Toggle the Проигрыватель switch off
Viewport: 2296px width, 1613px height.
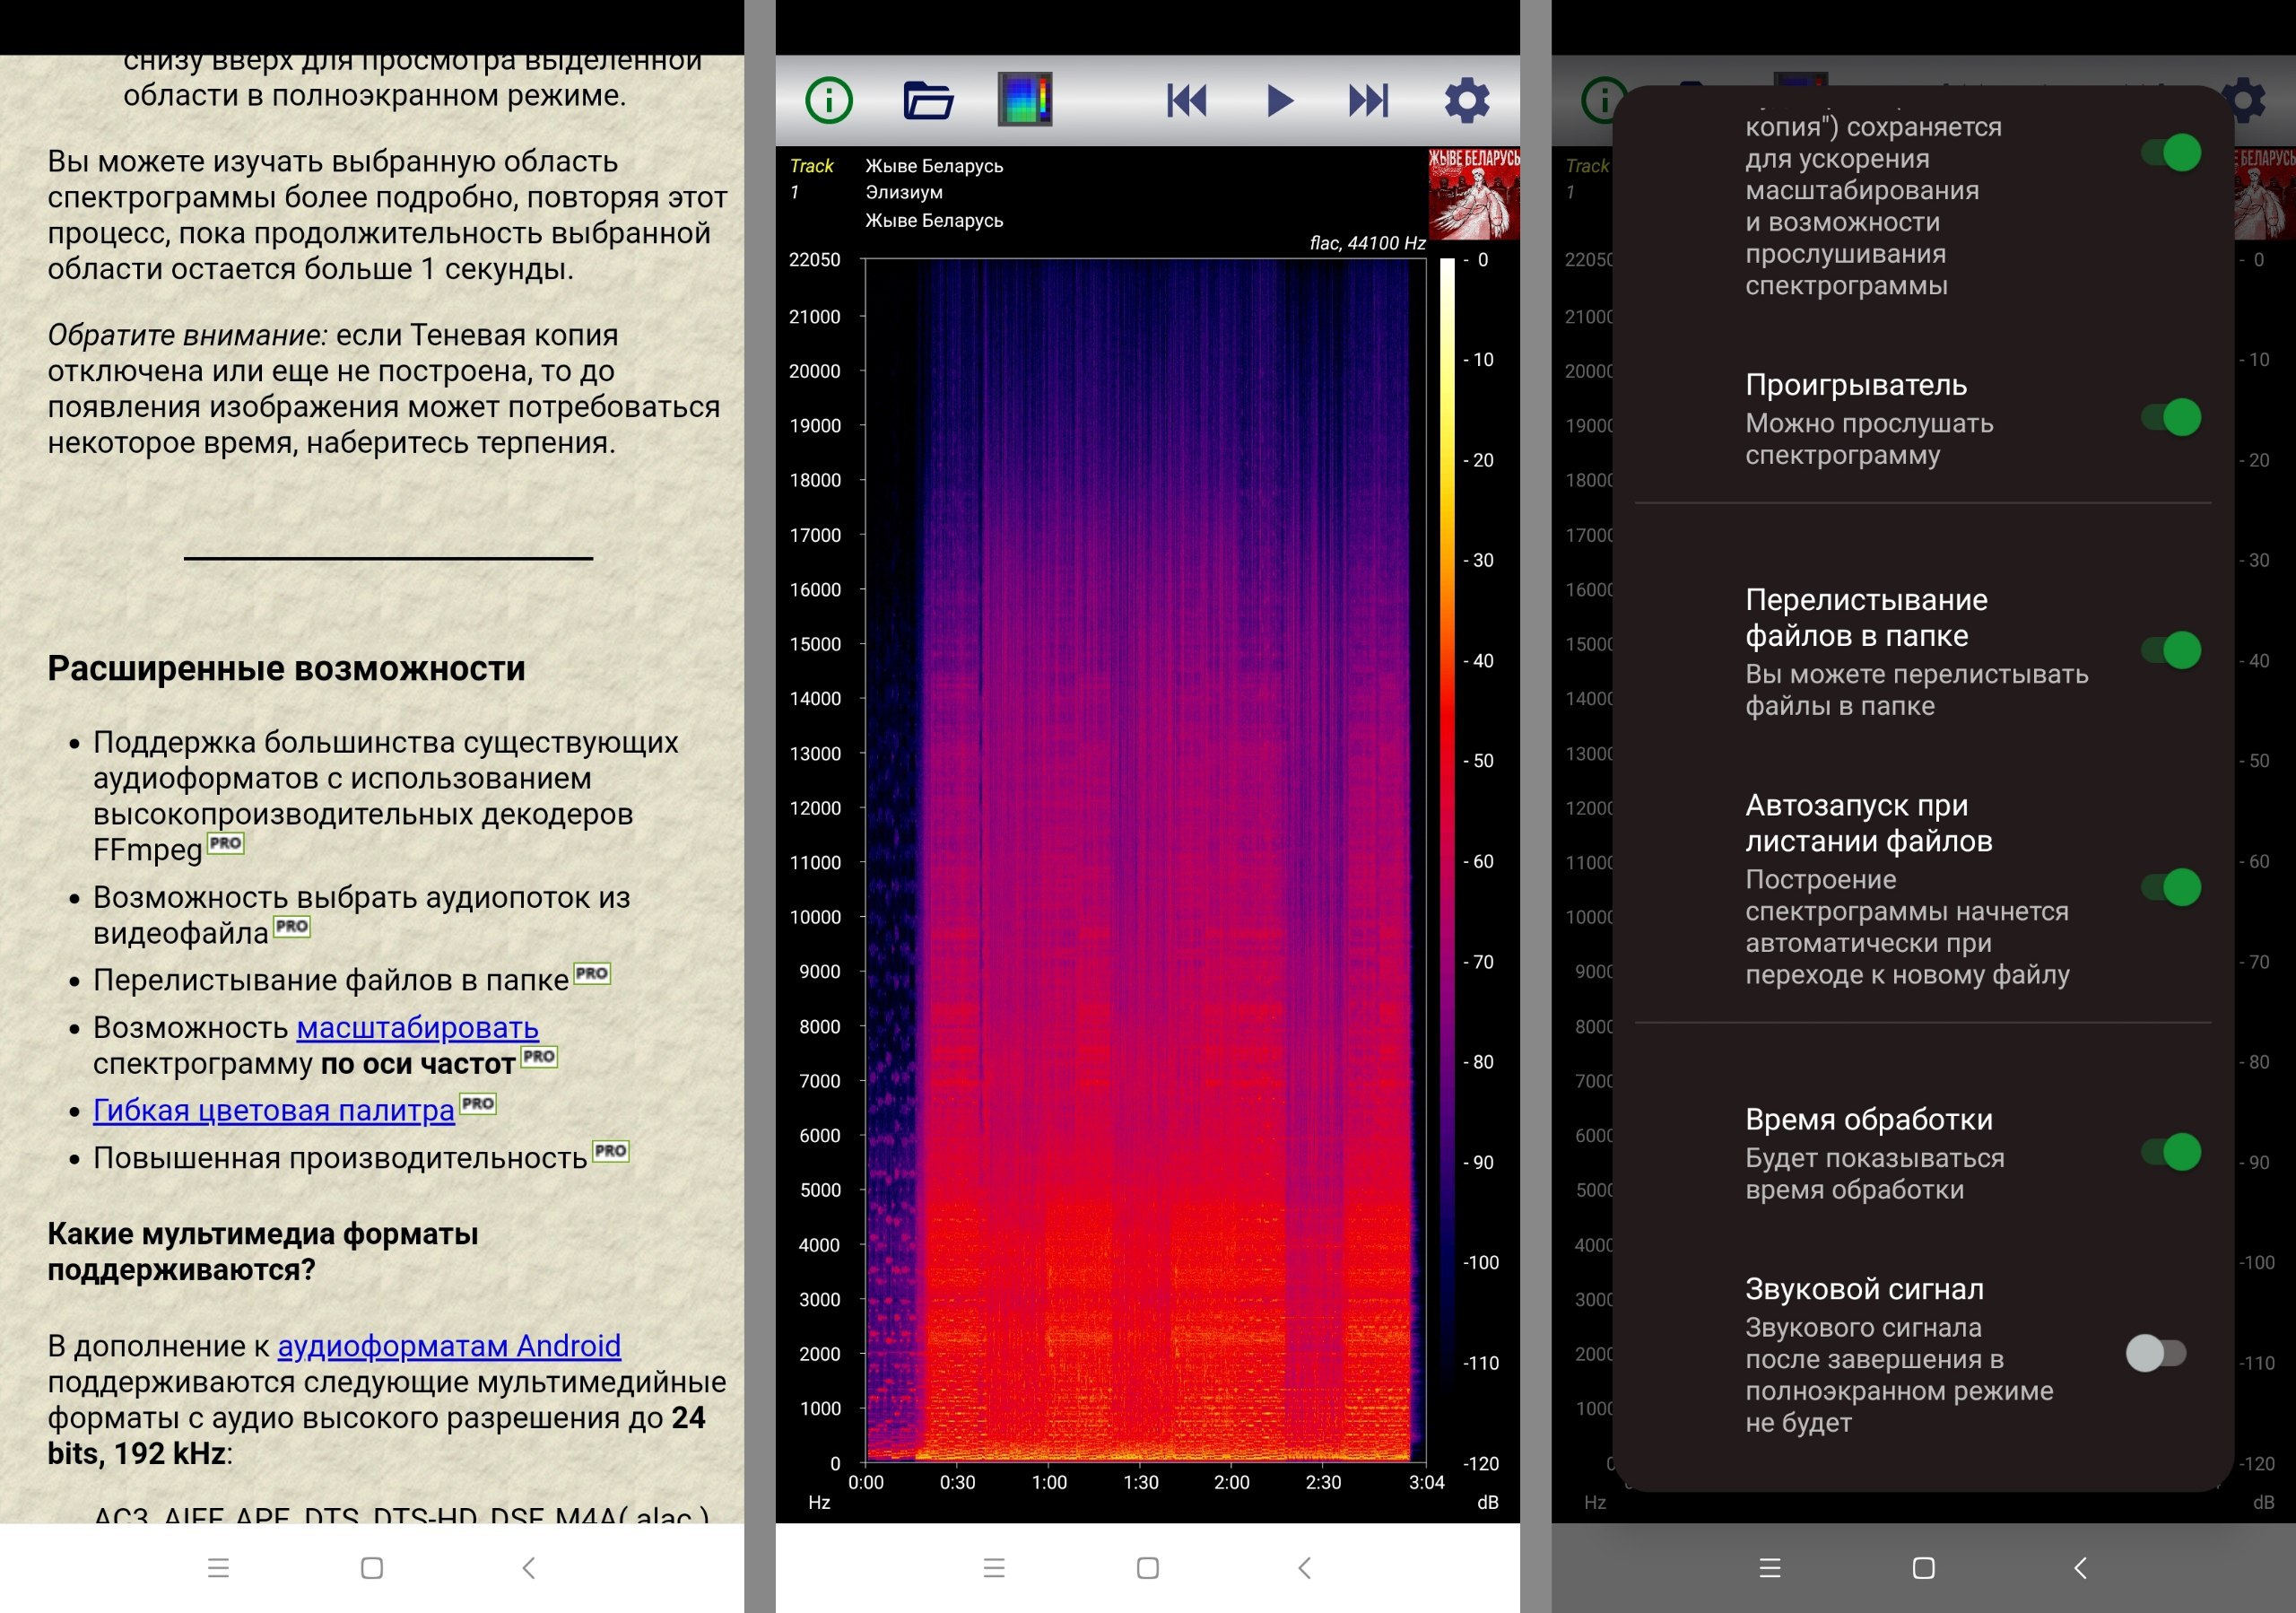(2170, 417)
